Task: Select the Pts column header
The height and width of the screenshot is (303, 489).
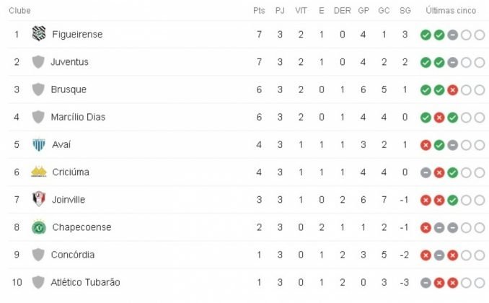Action: pos(259,11)
